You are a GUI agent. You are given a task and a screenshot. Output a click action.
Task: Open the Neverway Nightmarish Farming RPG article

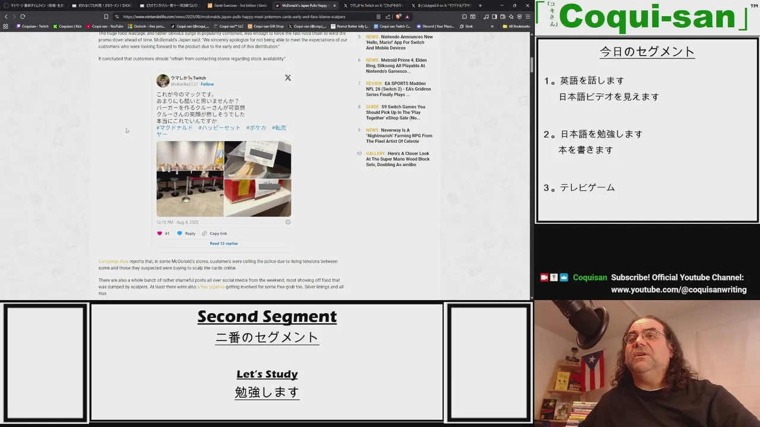(x=399, y=135)
